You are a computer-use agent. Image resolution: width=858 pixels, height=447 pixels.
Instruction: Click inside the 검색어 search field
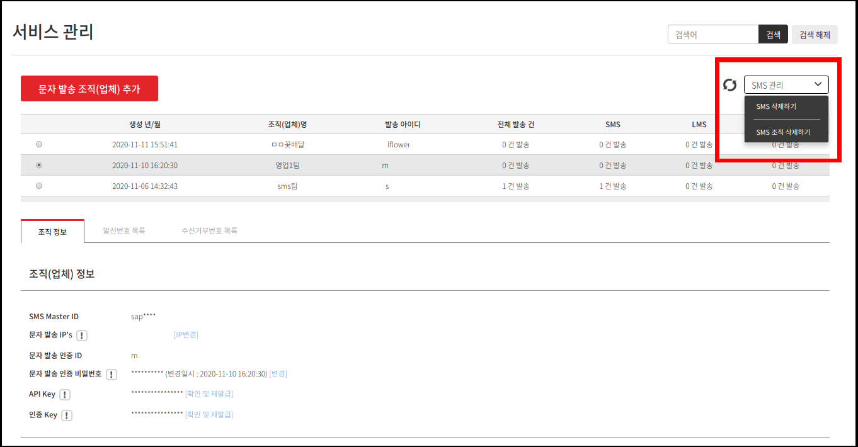712,35
